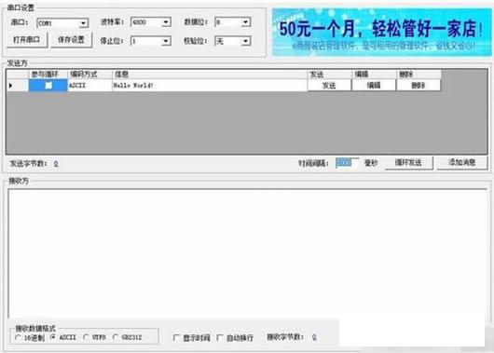The height and width of the screenshot is (353, 494).
Task: Click 编辑 button in Hello World row
Action: click(x=374, y=86)
